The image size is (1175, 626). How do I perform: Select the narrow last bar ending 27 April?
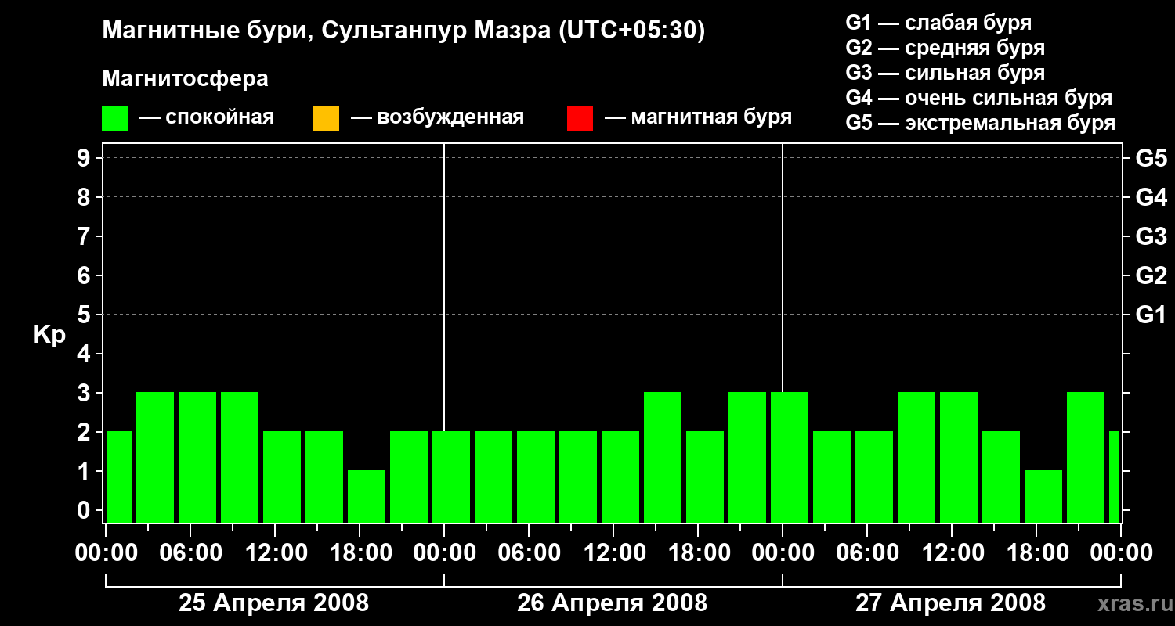[x=1114, y=477]
